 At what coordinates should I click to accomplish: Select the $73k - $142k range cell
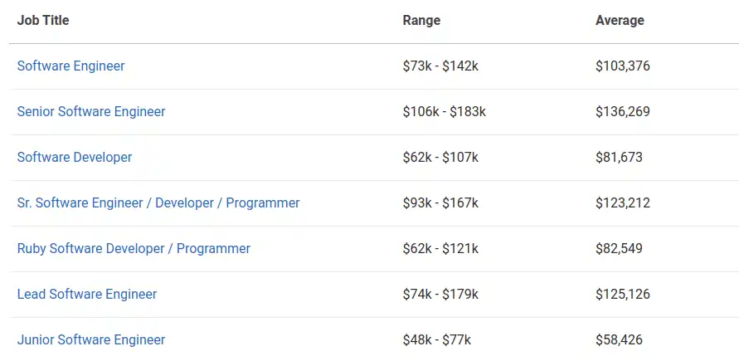440,66
